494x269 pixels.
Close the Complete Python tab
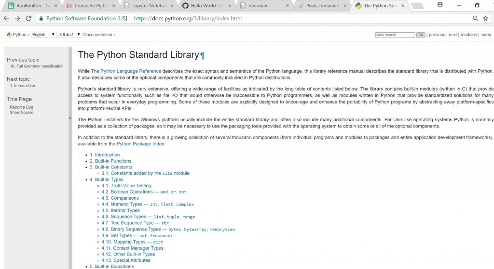pos(114,6)
